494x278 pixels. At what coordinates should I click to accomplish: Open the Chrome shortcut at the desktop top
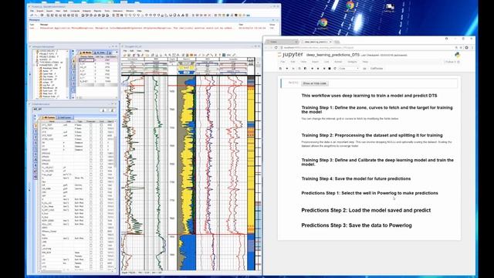click(x=350, y=5)
